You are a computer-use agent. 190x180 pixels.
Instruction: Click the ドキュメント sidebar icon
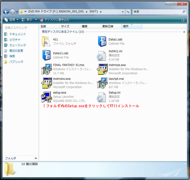(6, 34)
